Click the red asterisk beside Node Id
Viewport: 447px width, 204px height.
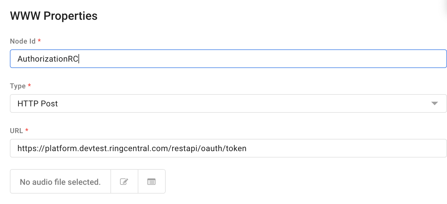click(39, 41)
